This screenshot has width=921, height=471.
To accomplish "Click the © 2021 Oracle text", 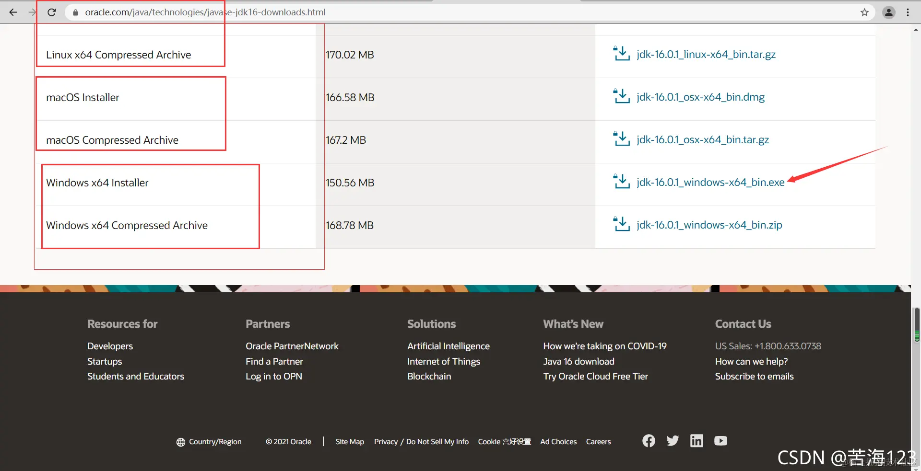I will coord(288,442).
